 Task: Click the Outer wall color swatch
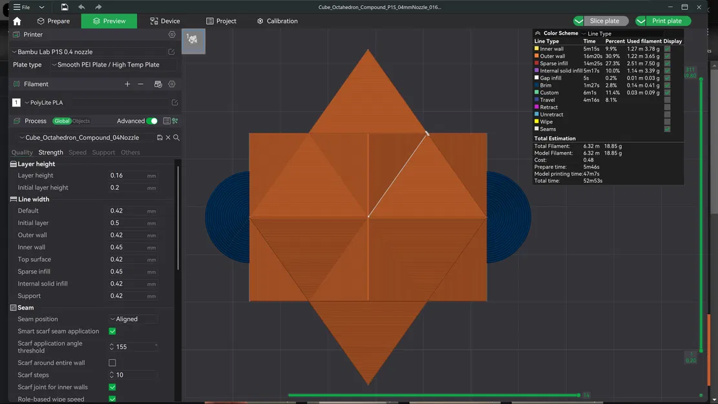537,56
